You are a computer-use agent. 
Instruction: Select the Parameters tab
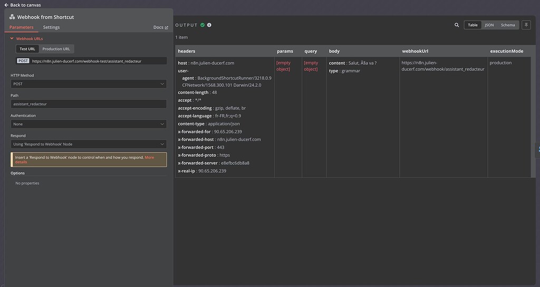(x=22, y=27)
